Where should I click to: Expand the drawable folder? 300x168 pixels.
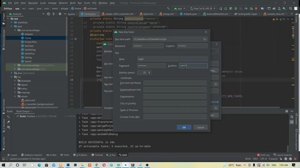[x=15, y=81]
